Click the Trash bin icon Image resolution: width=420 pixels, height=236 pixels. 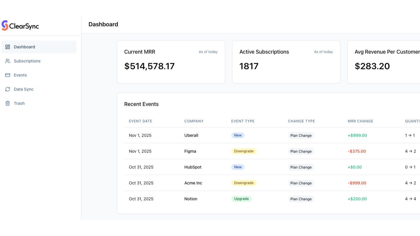click(8, 103)
